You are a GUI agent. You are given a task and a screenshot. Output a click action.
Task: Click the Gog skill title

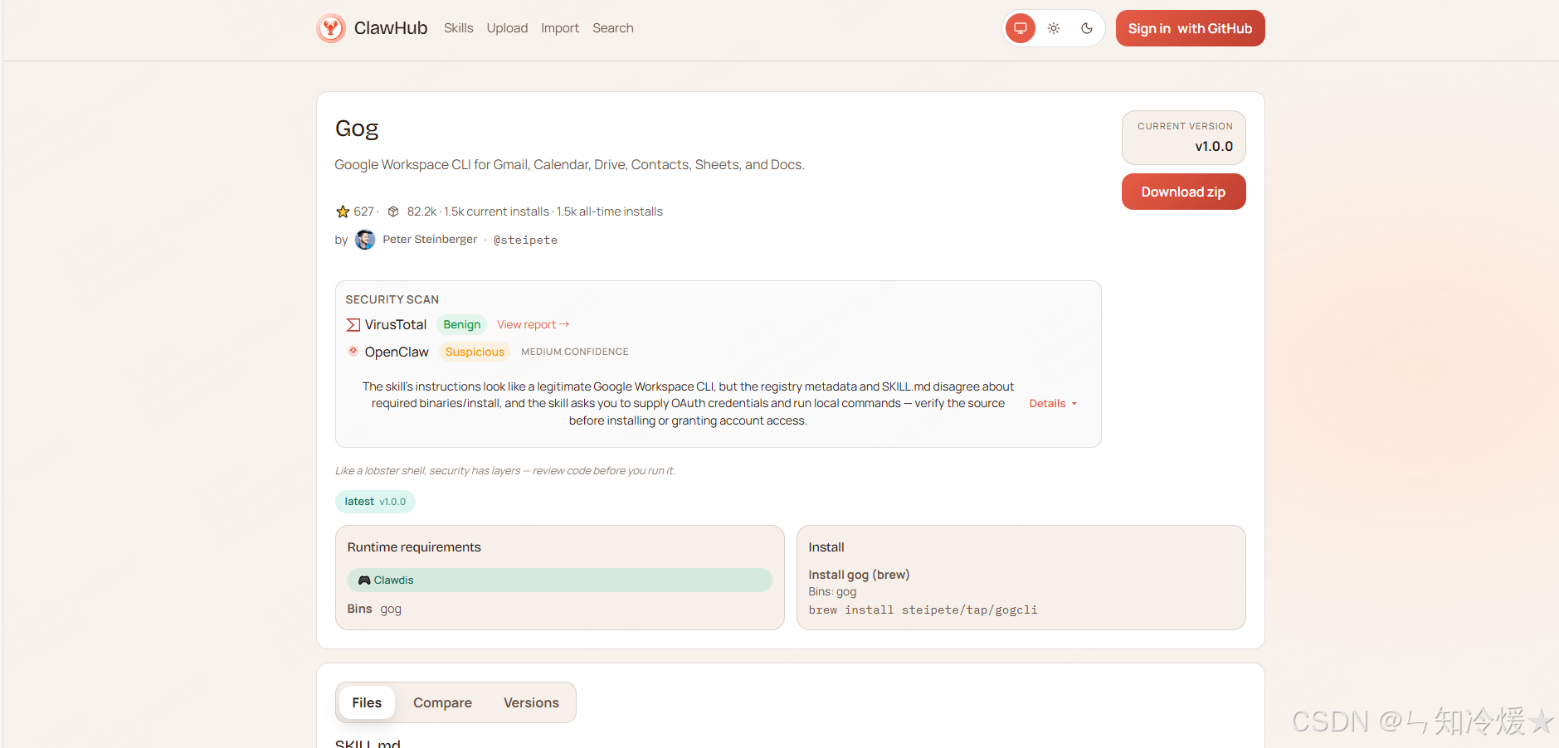(357, 129)
